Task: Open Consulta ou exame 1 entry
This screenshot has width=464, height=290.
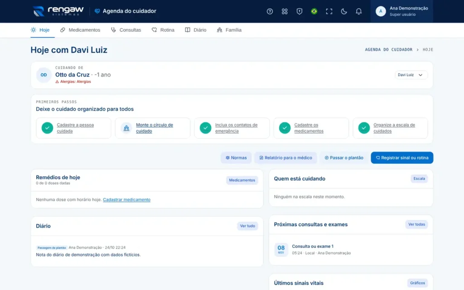Action: click(313, 246)
